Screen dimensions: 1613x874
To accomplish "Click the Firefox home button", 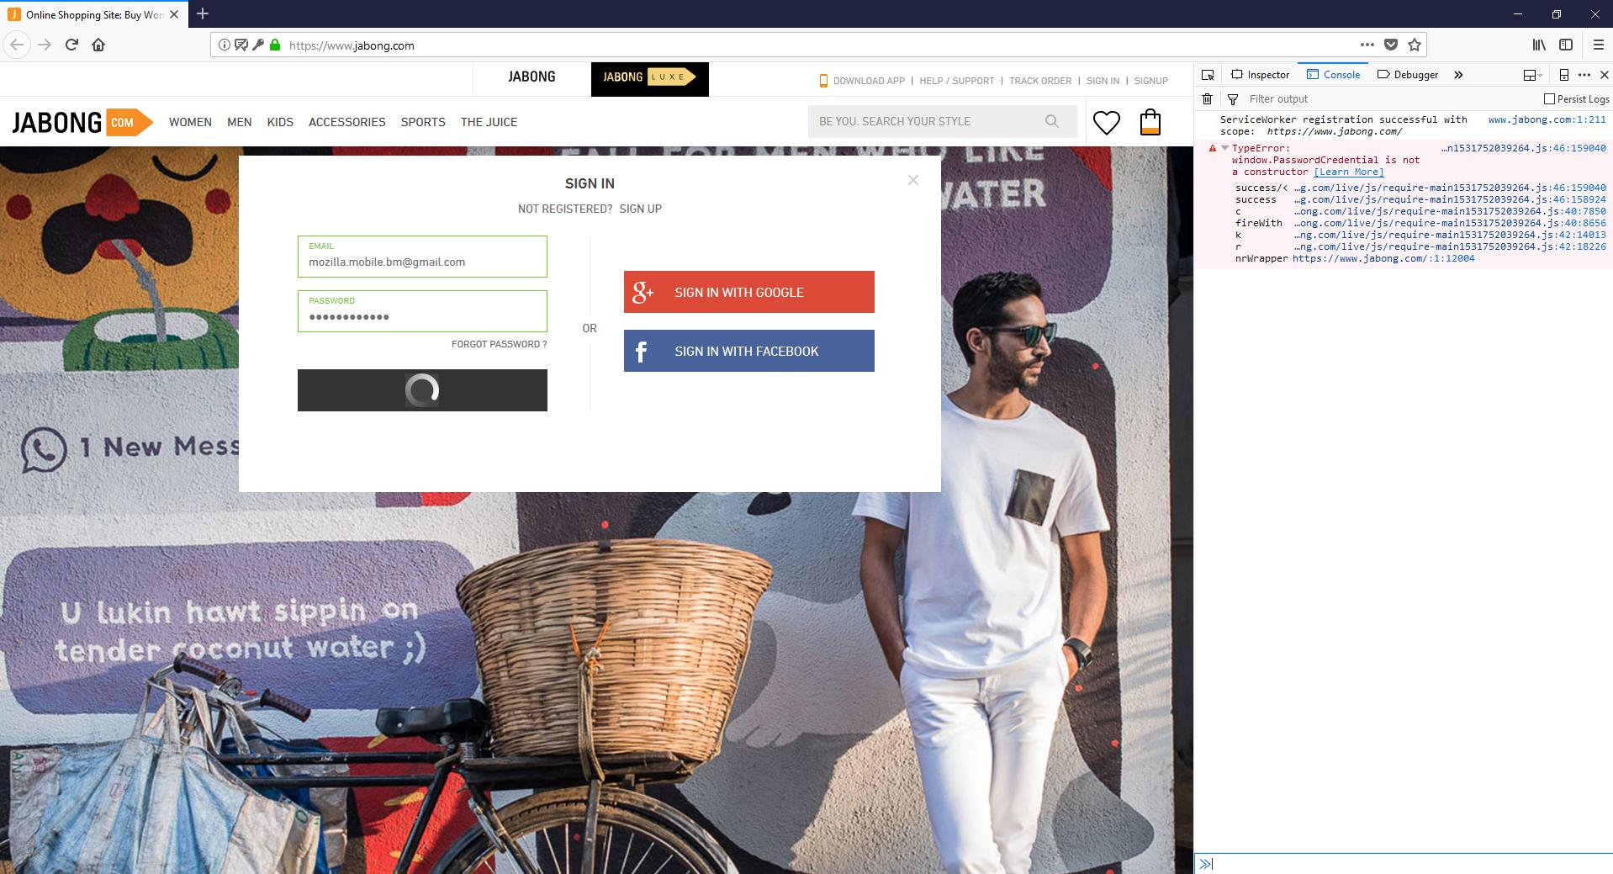I will [98, 45].
